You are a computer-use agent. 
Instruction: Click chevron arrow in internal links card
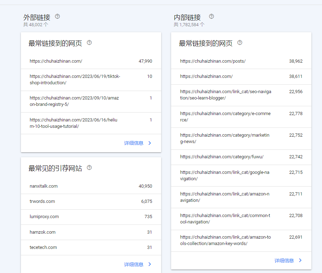pos(300,260)
